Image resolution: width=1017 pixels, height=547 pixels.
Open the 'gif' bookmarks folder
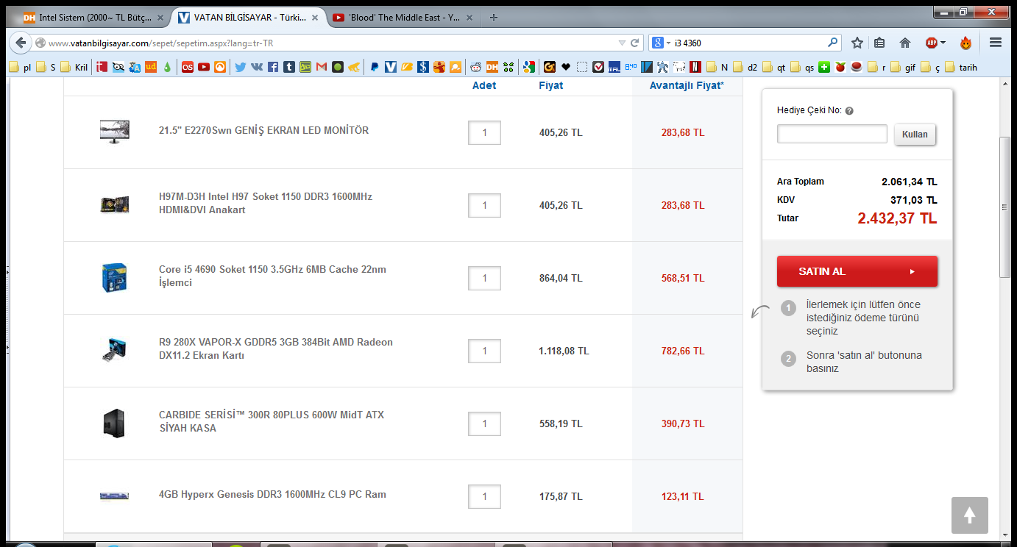(903, 67)
